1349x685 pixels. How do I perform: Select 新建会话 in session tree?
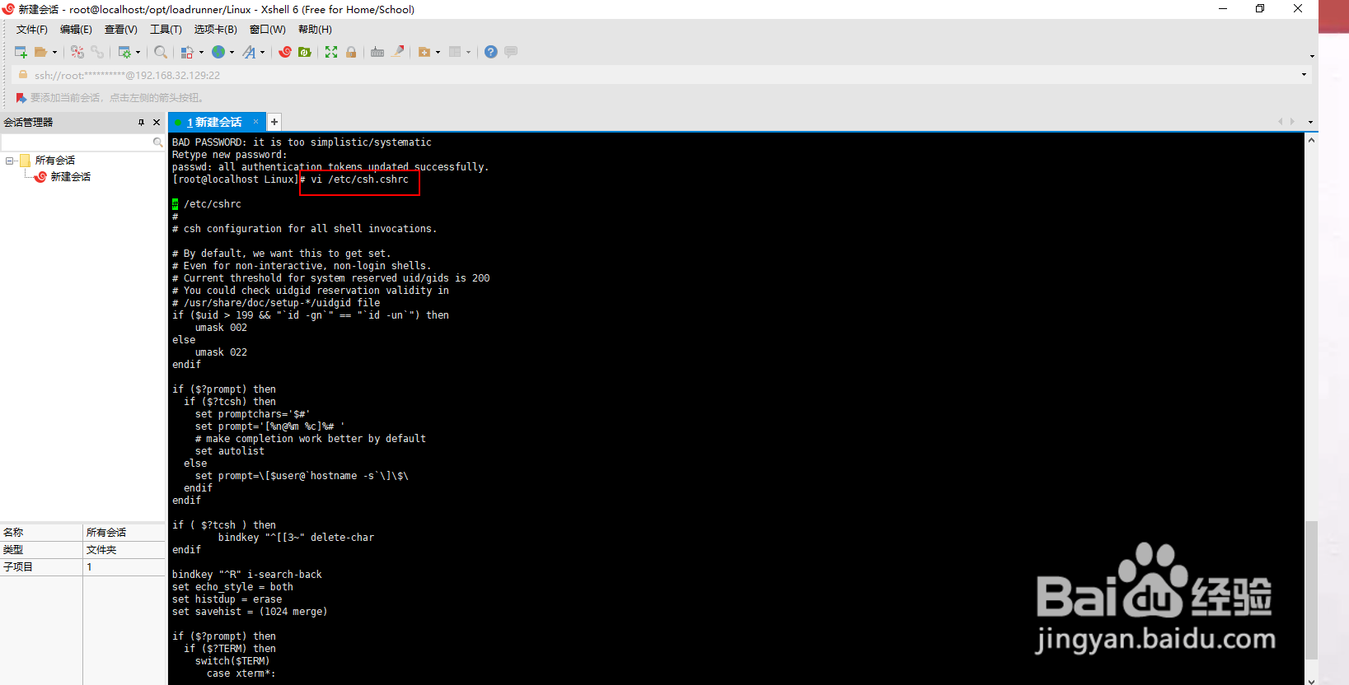(71, 177)
